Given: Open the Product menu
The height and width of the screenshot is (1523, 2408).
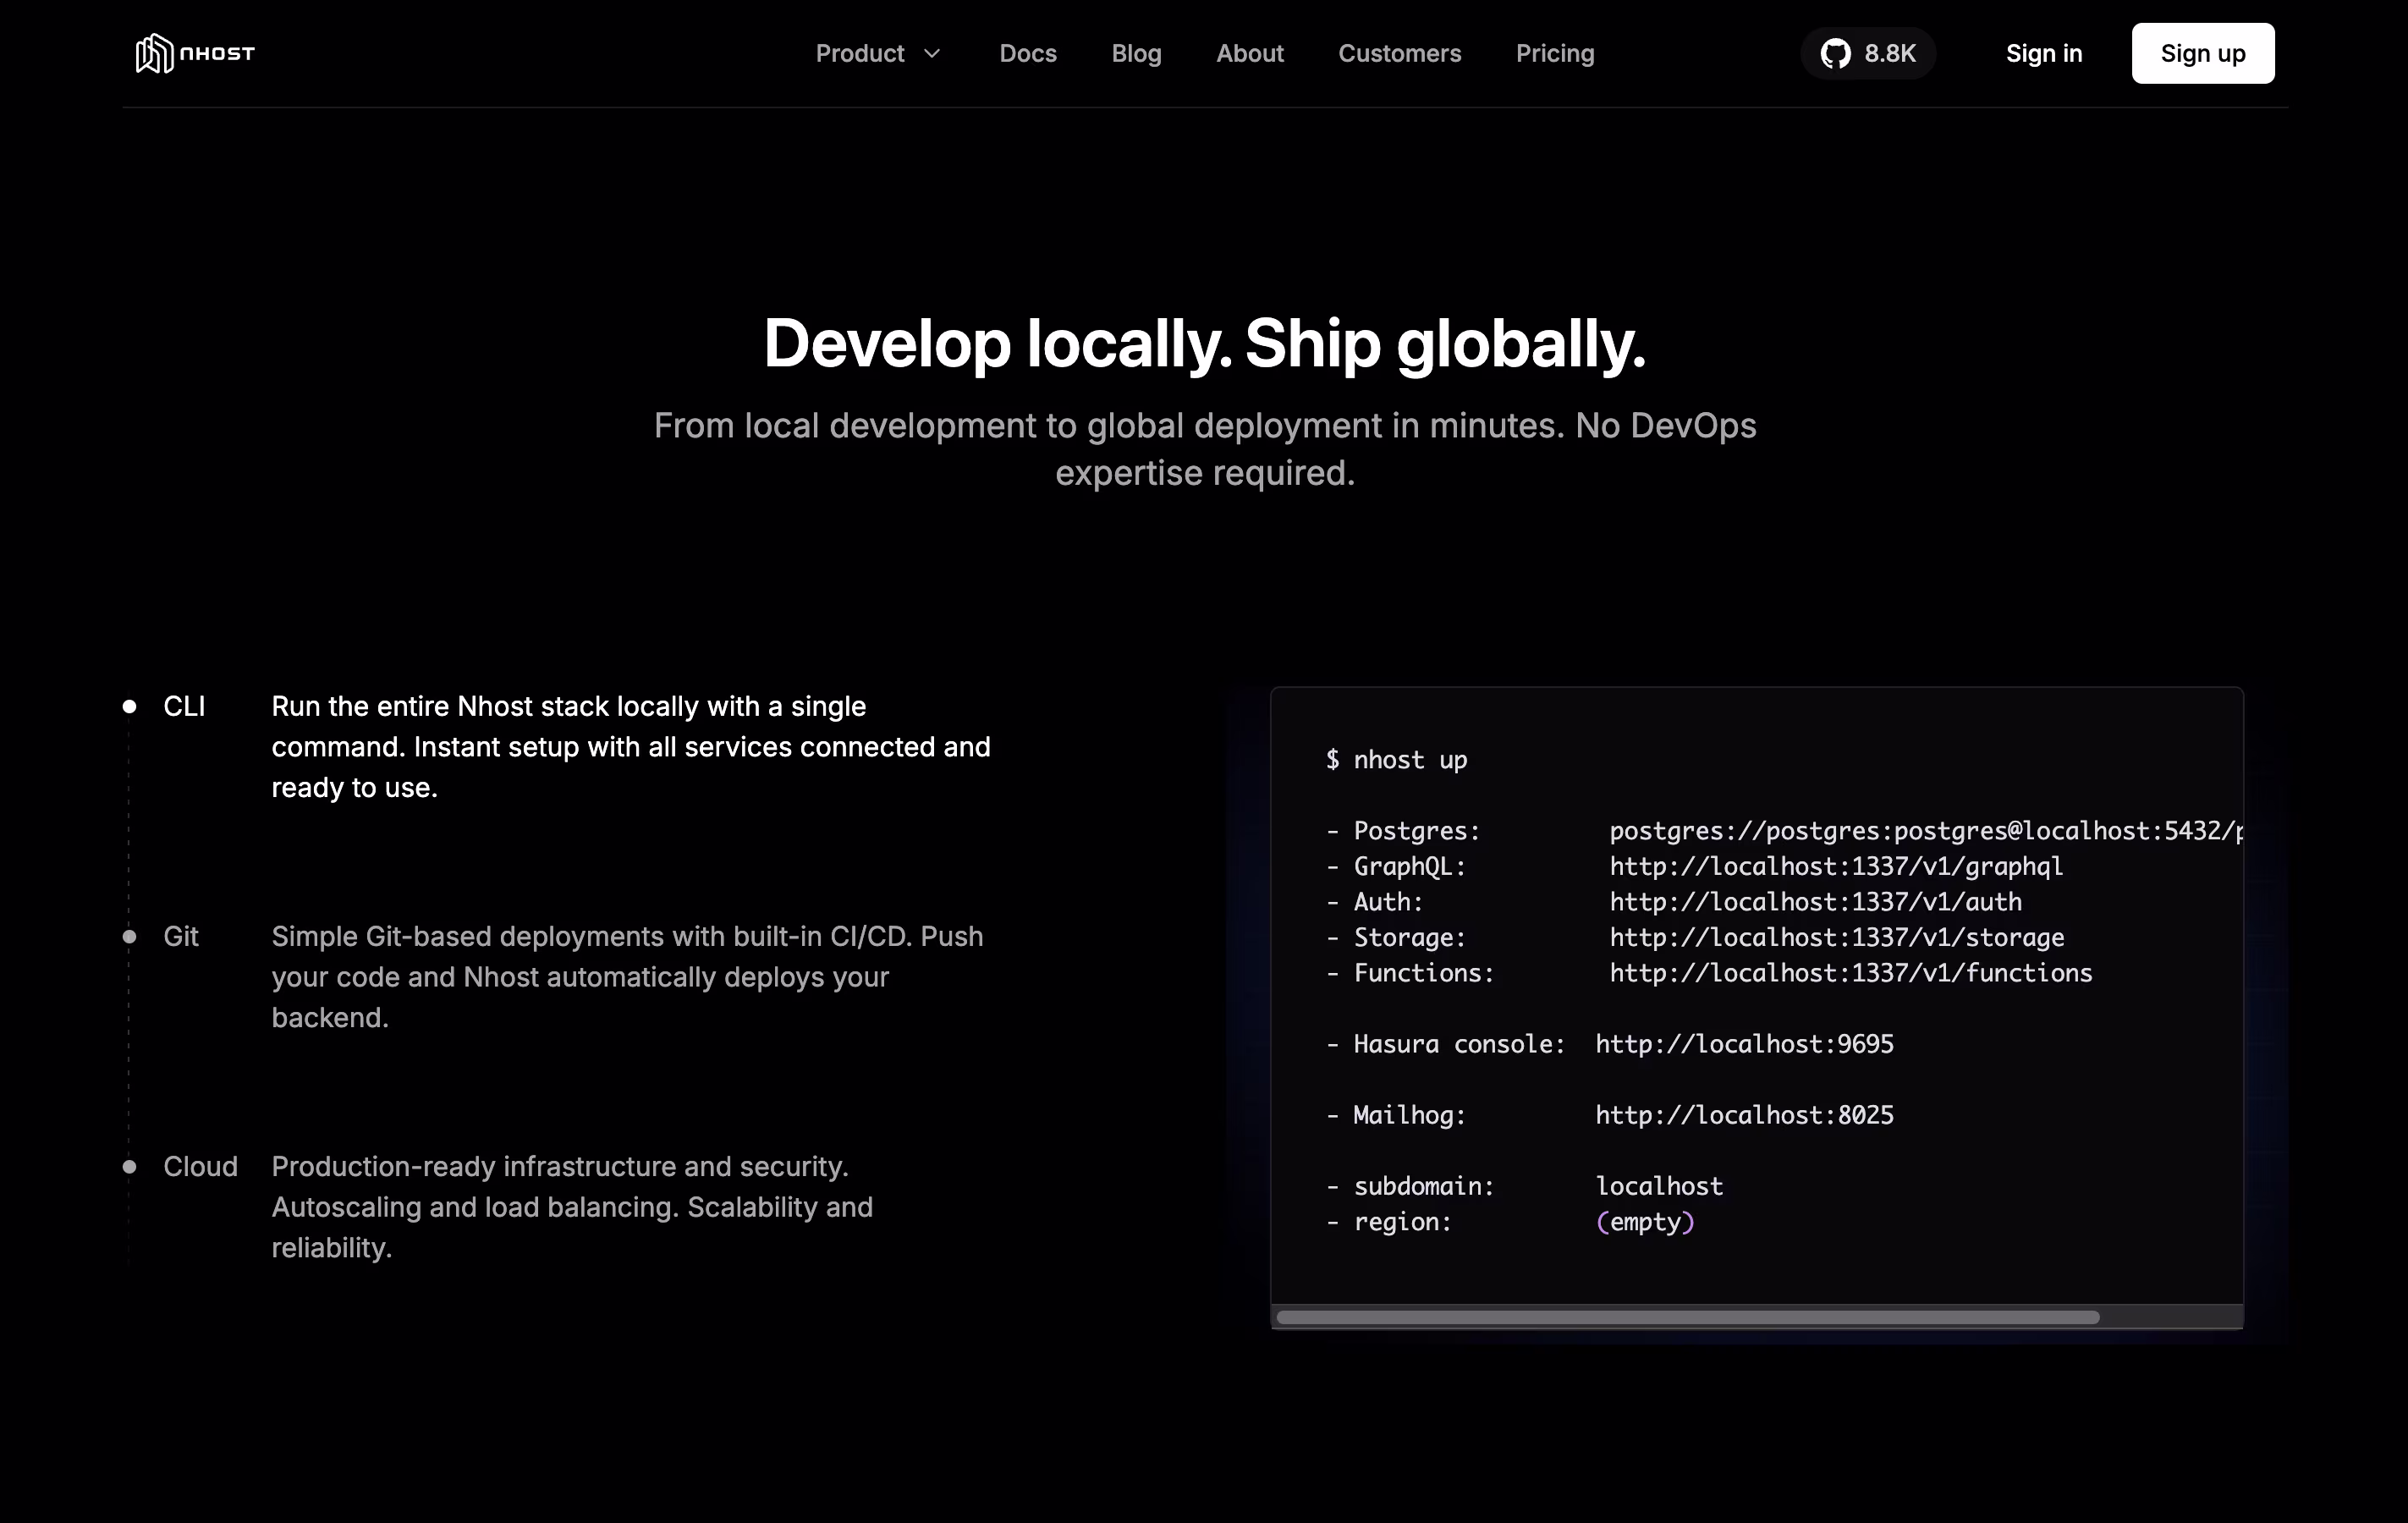Looking at the screenshot, I should [x=860, y=53].
